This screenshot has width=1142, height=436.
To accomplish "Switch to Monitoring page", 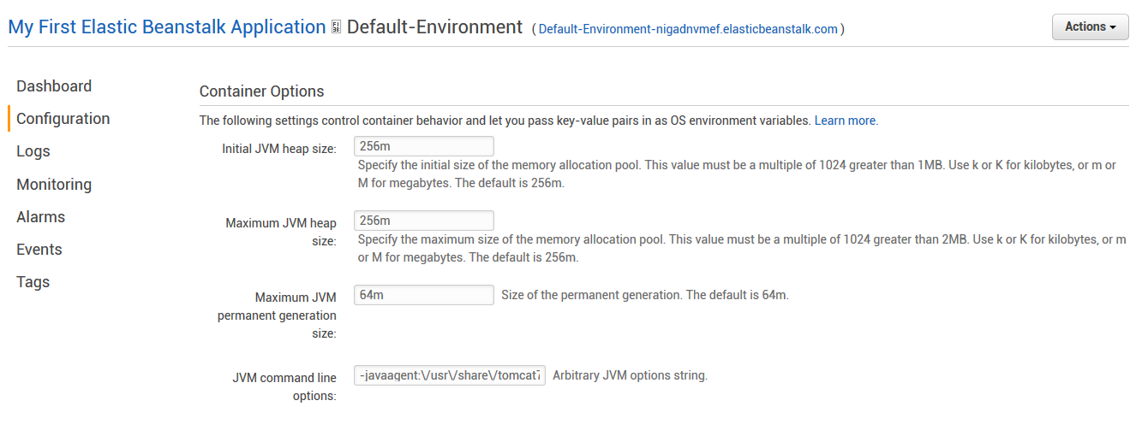I will [54, 185].
